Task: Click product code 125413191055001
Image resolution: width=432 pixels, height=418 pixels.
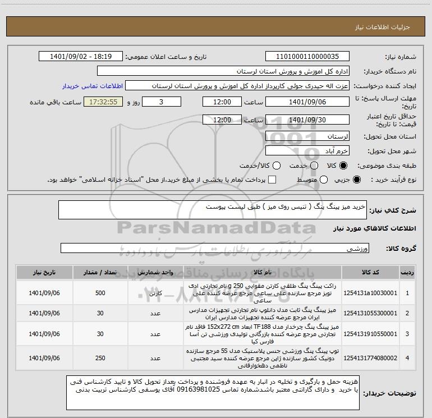Action: (x=370, y=334)
